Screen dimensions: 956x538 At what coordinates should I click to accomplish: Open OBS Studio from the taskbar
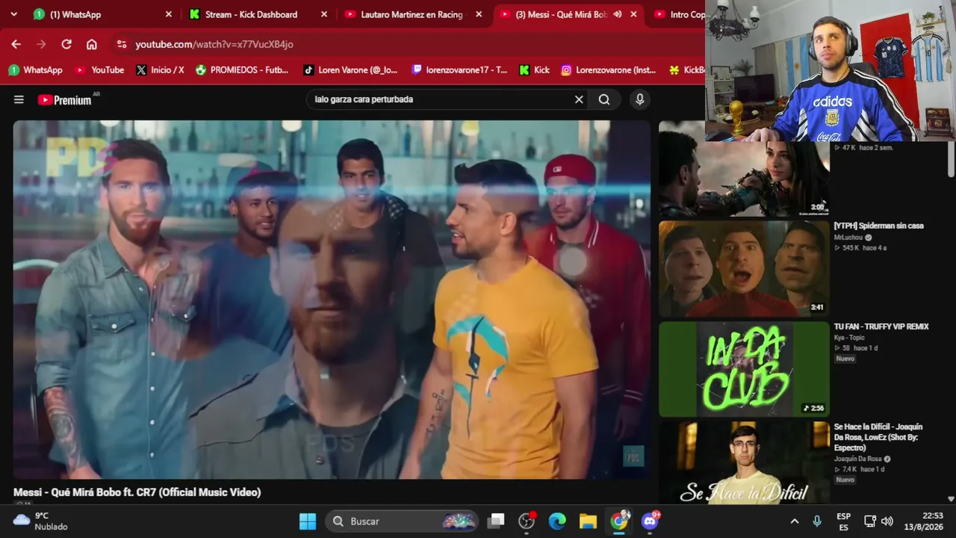[527, 521]
